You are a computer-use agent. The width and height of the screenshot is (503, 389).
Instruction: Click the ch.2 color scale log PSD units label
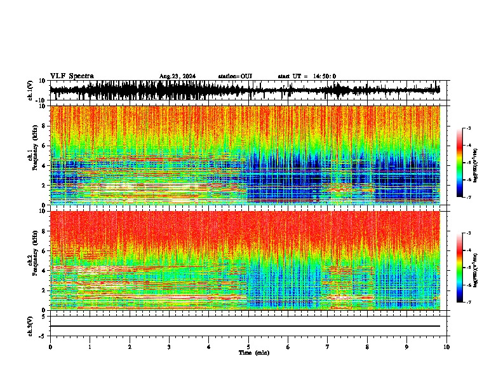click(x=475, y=270)
